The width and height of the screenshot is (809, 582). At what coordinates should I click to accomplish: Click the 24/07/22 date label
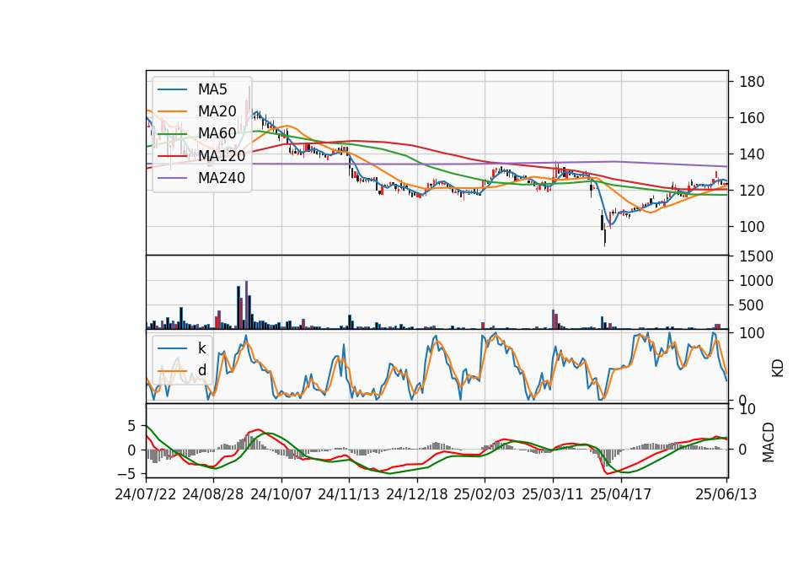click(146, 494)
